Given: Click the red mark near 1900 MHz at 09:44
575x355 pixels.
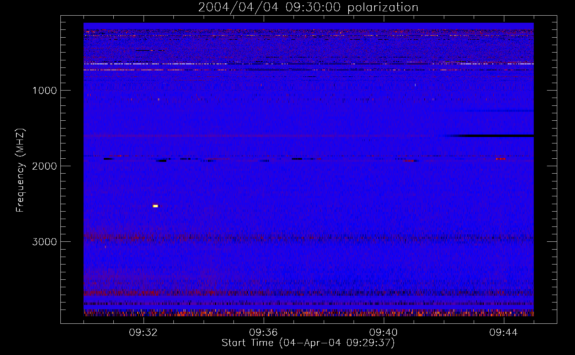Looking at the screenshot, I should click(x=501, y=159).
